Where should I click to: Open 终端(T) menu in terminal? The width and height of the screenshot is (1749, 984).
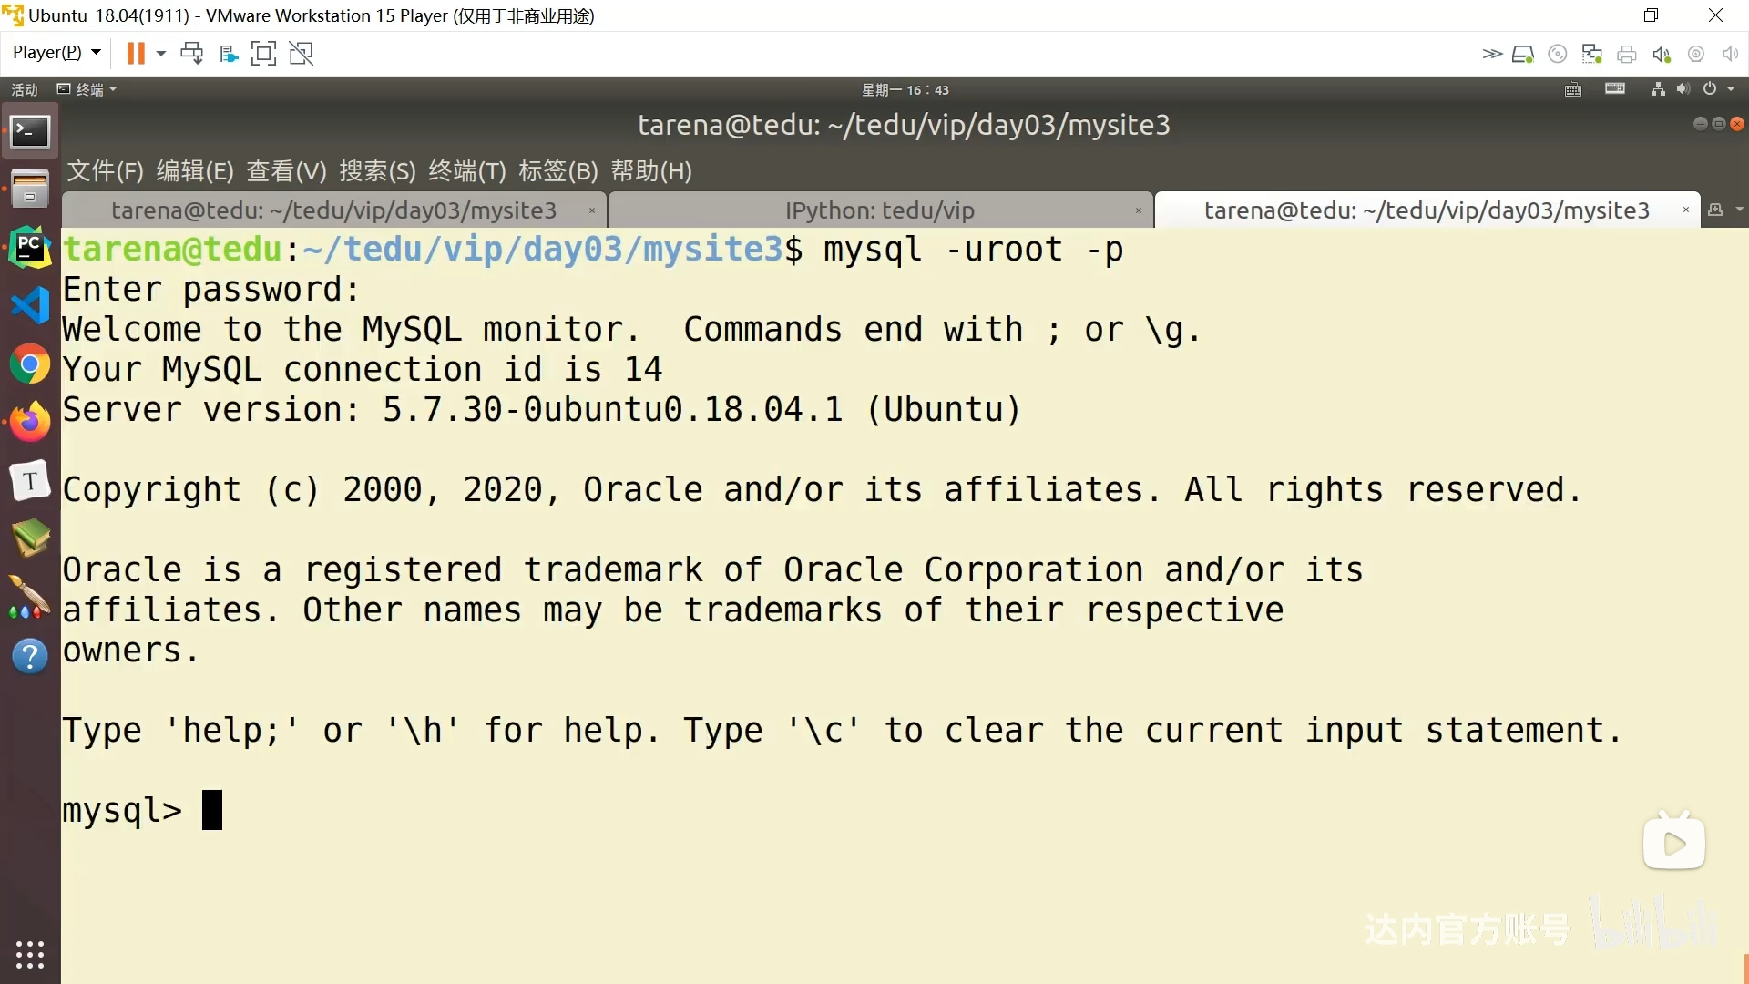tap(467, 171)
